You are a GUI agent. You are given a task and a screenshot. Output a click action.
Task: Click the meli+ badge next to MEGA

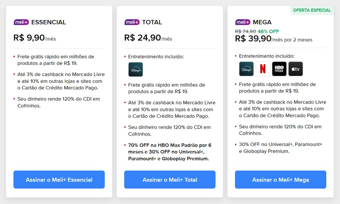click(243, 22)
